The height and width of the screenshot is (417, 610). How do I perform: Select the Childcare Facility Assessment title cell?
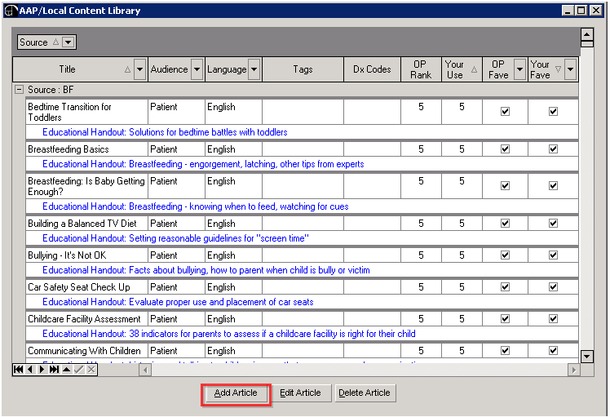click(x=86, y=319)
